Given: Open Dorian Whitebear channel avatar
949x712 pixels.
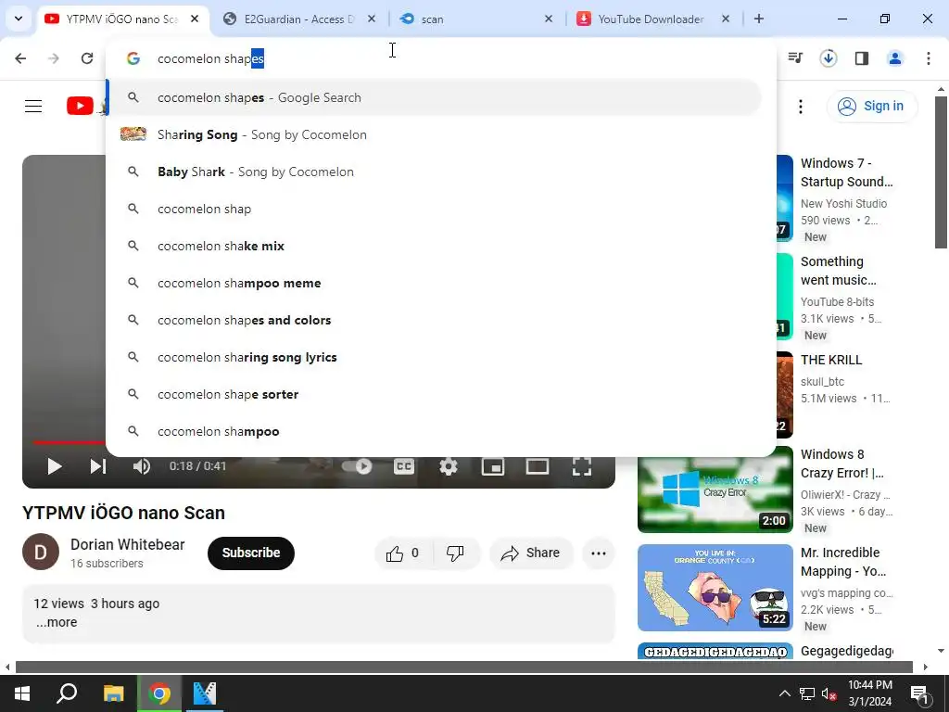Looking at the screenshot, I should pyautogui.click(x=41, y=552).
